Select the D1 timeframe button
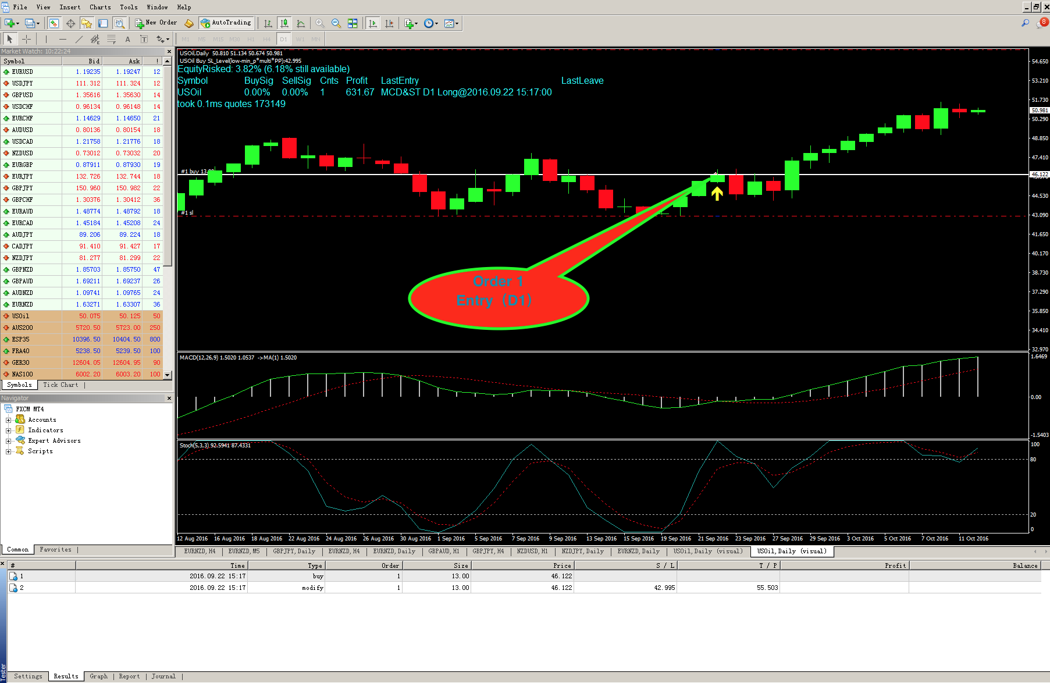 click(283, 39)
